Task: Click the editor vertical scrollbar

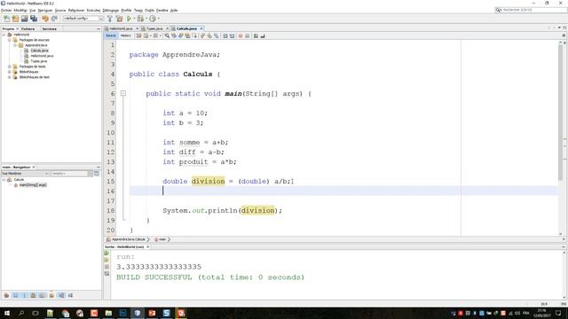Action: (x=561, y=113)
